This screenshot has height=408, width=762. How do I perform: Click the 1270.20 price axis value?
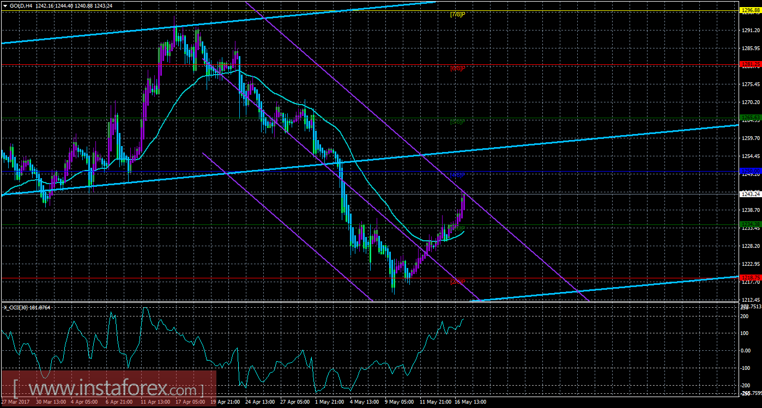[751, 102]
